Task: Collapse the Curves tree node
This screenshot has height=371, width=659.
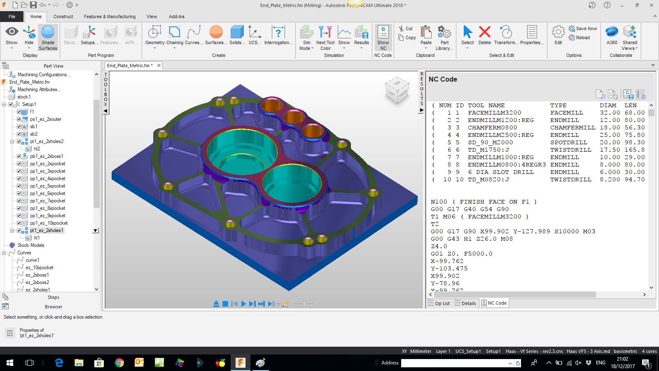Action: 4,253
